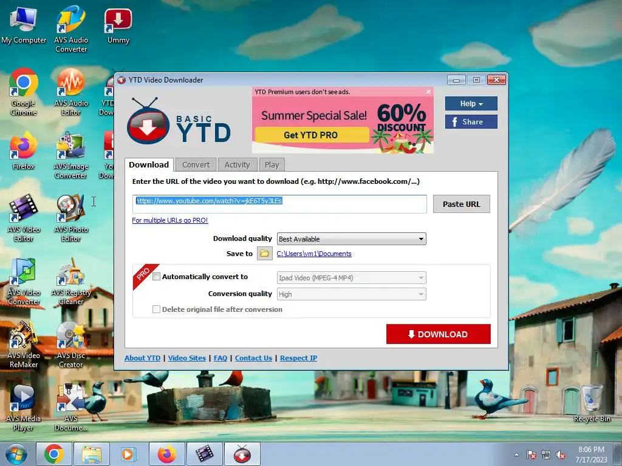Open the Windows Start menu
Screen dimensions: 622x466
click(16, 454)
